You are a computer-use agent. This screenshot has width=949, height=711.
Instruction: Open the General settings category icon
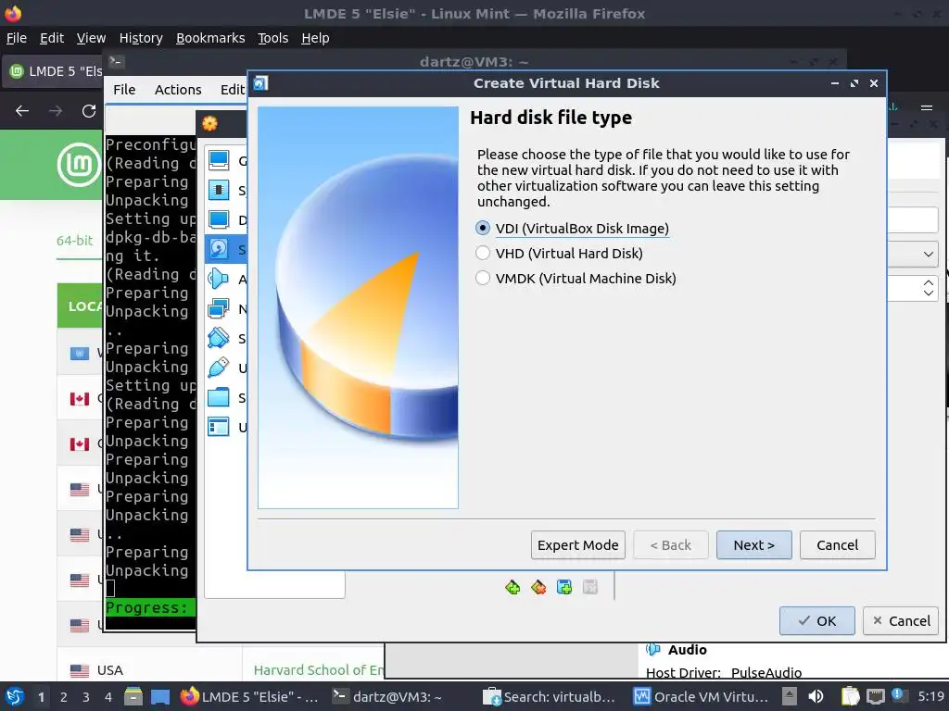(219, 160)
